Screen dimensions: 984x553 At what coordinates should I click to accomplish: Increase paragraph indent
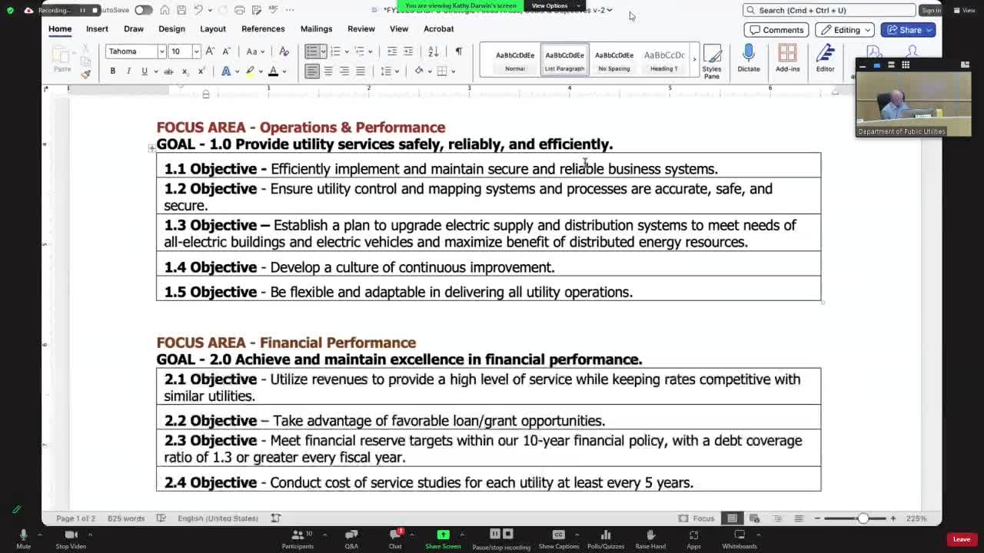tap(408, 51)
